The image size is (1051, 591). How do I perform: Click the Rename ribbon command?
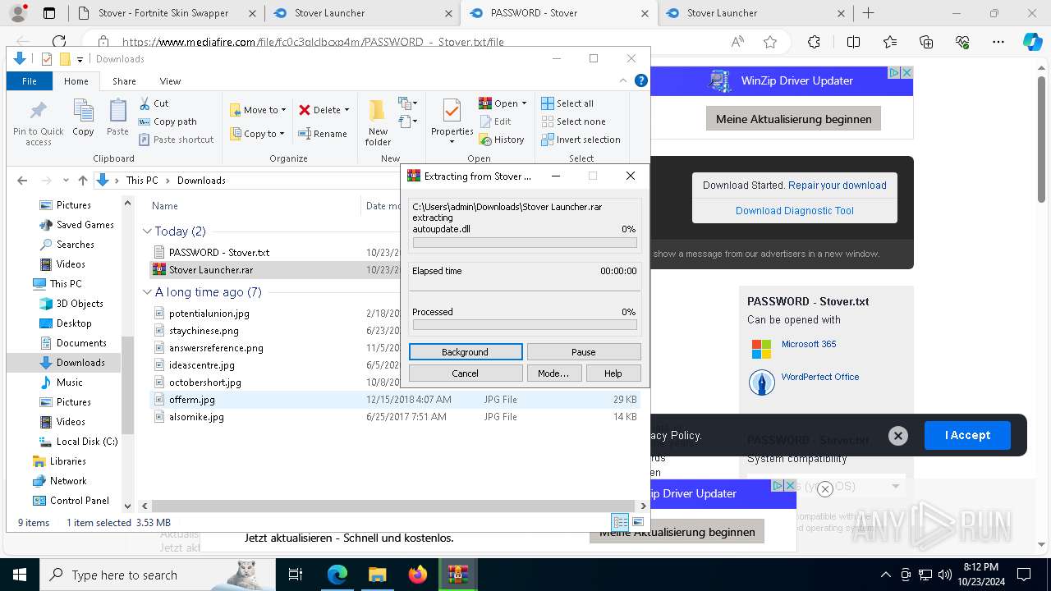point(323,134)
